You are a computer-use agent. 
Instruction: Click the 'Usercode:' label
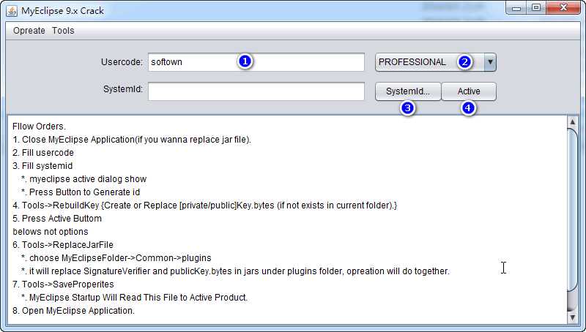coord(122,62)
